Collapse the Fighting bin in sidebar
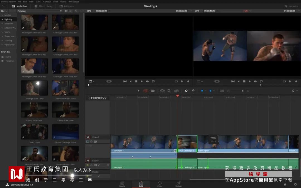This screenshot has height=188, width=301. (x=2, y=19)
